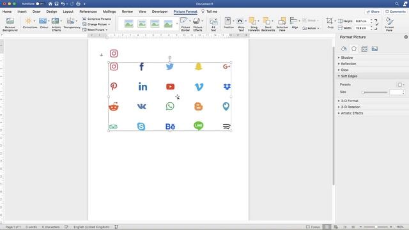
Task: Switch to the Home tab
Action: 7,11
